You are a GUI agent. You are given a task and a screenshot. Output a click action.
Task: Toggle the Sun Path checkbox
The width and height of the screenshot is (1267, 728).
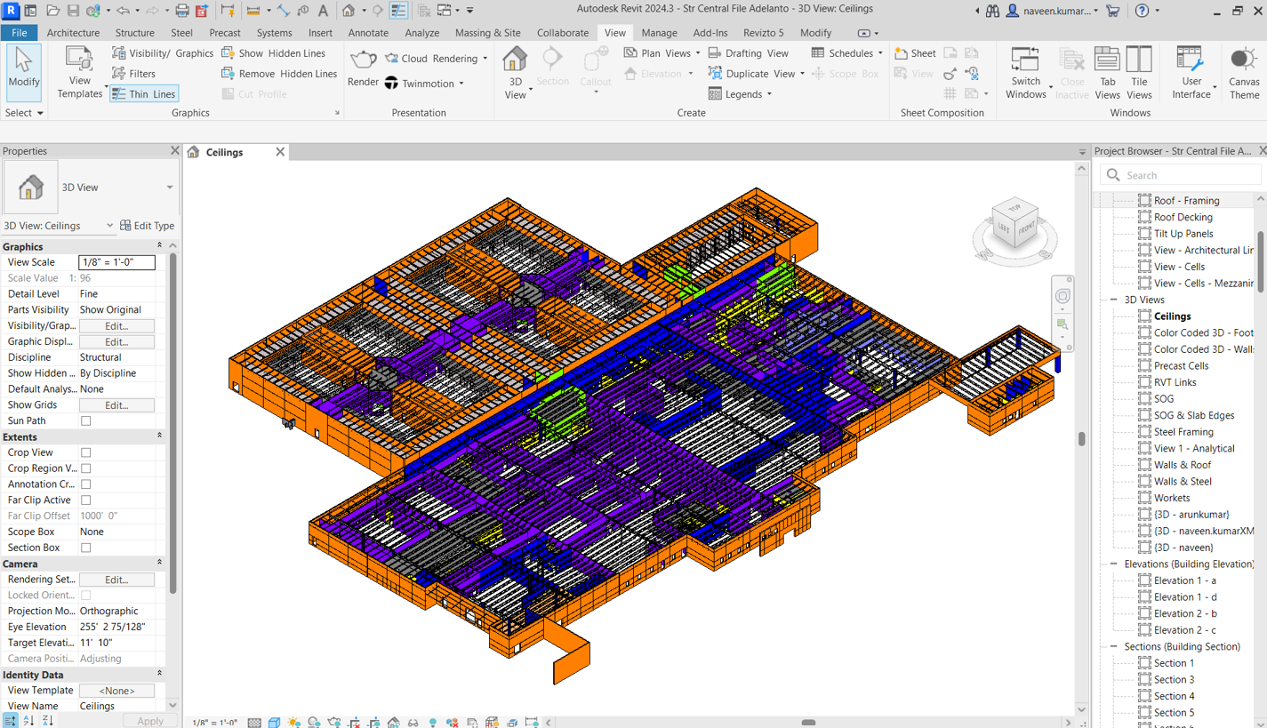click(86, 421)
